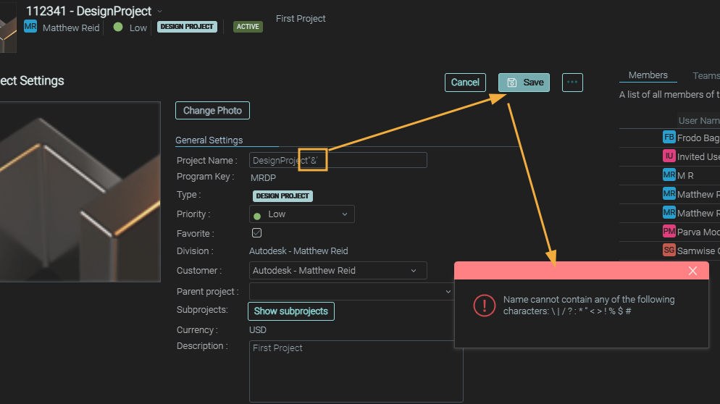Click the Samwise SG avatar icon
Image resolution: width=720 pixels, height=404 pixels.
click(x=669, y=250)
